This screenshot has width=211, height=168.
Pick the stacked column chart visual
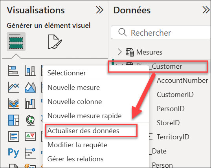pos(30,71)
